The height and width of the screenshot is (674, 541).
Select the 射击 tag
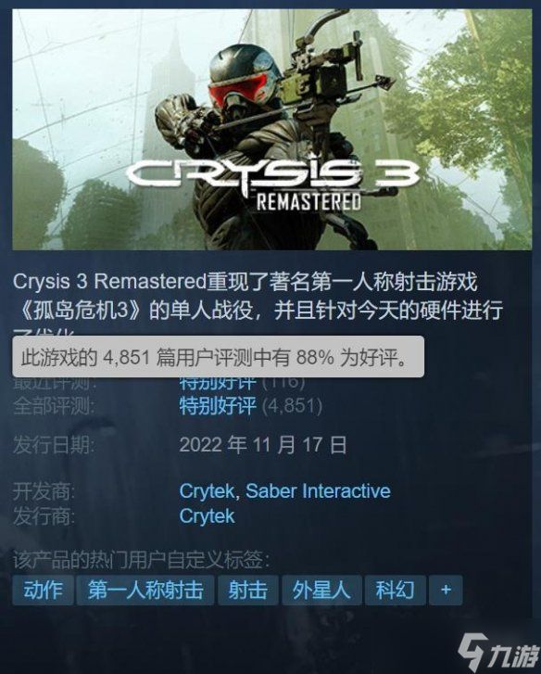(247, 590)
